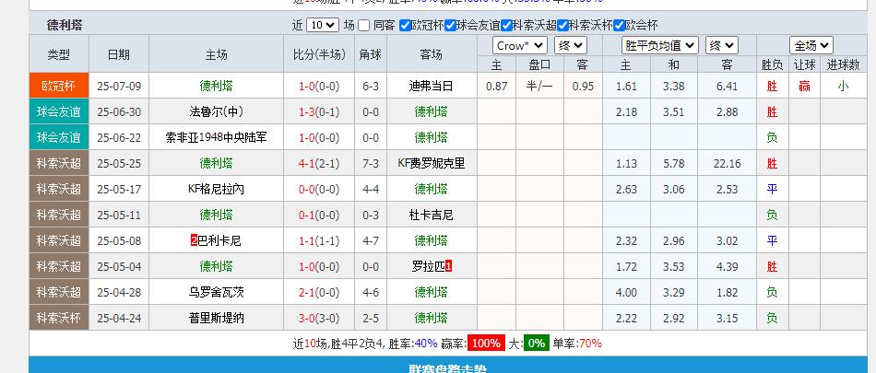The width and height of the screenshot is (876, 373).
Task: Open the 全场 period dropdown
Action: pyautogui.click(x=811, y=45)
